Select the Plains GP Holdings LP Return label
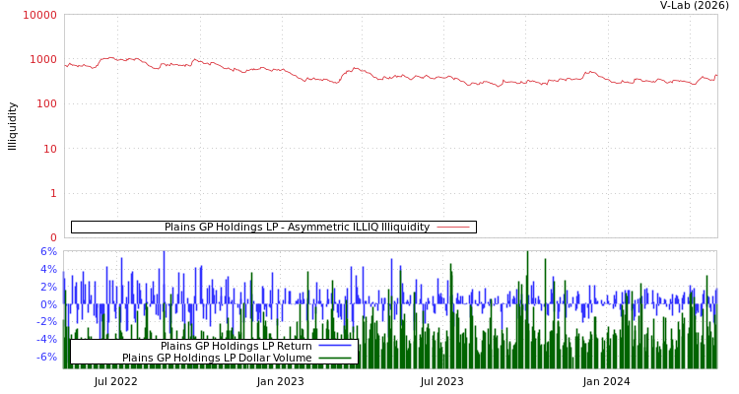Viewport: 739px width, 394px height. point(235,347)
